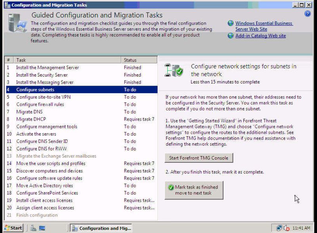Click the network subnets icon with green shield
Viewport: 317px width, 233px height.
pyautogui.click(x=174, y=70)
